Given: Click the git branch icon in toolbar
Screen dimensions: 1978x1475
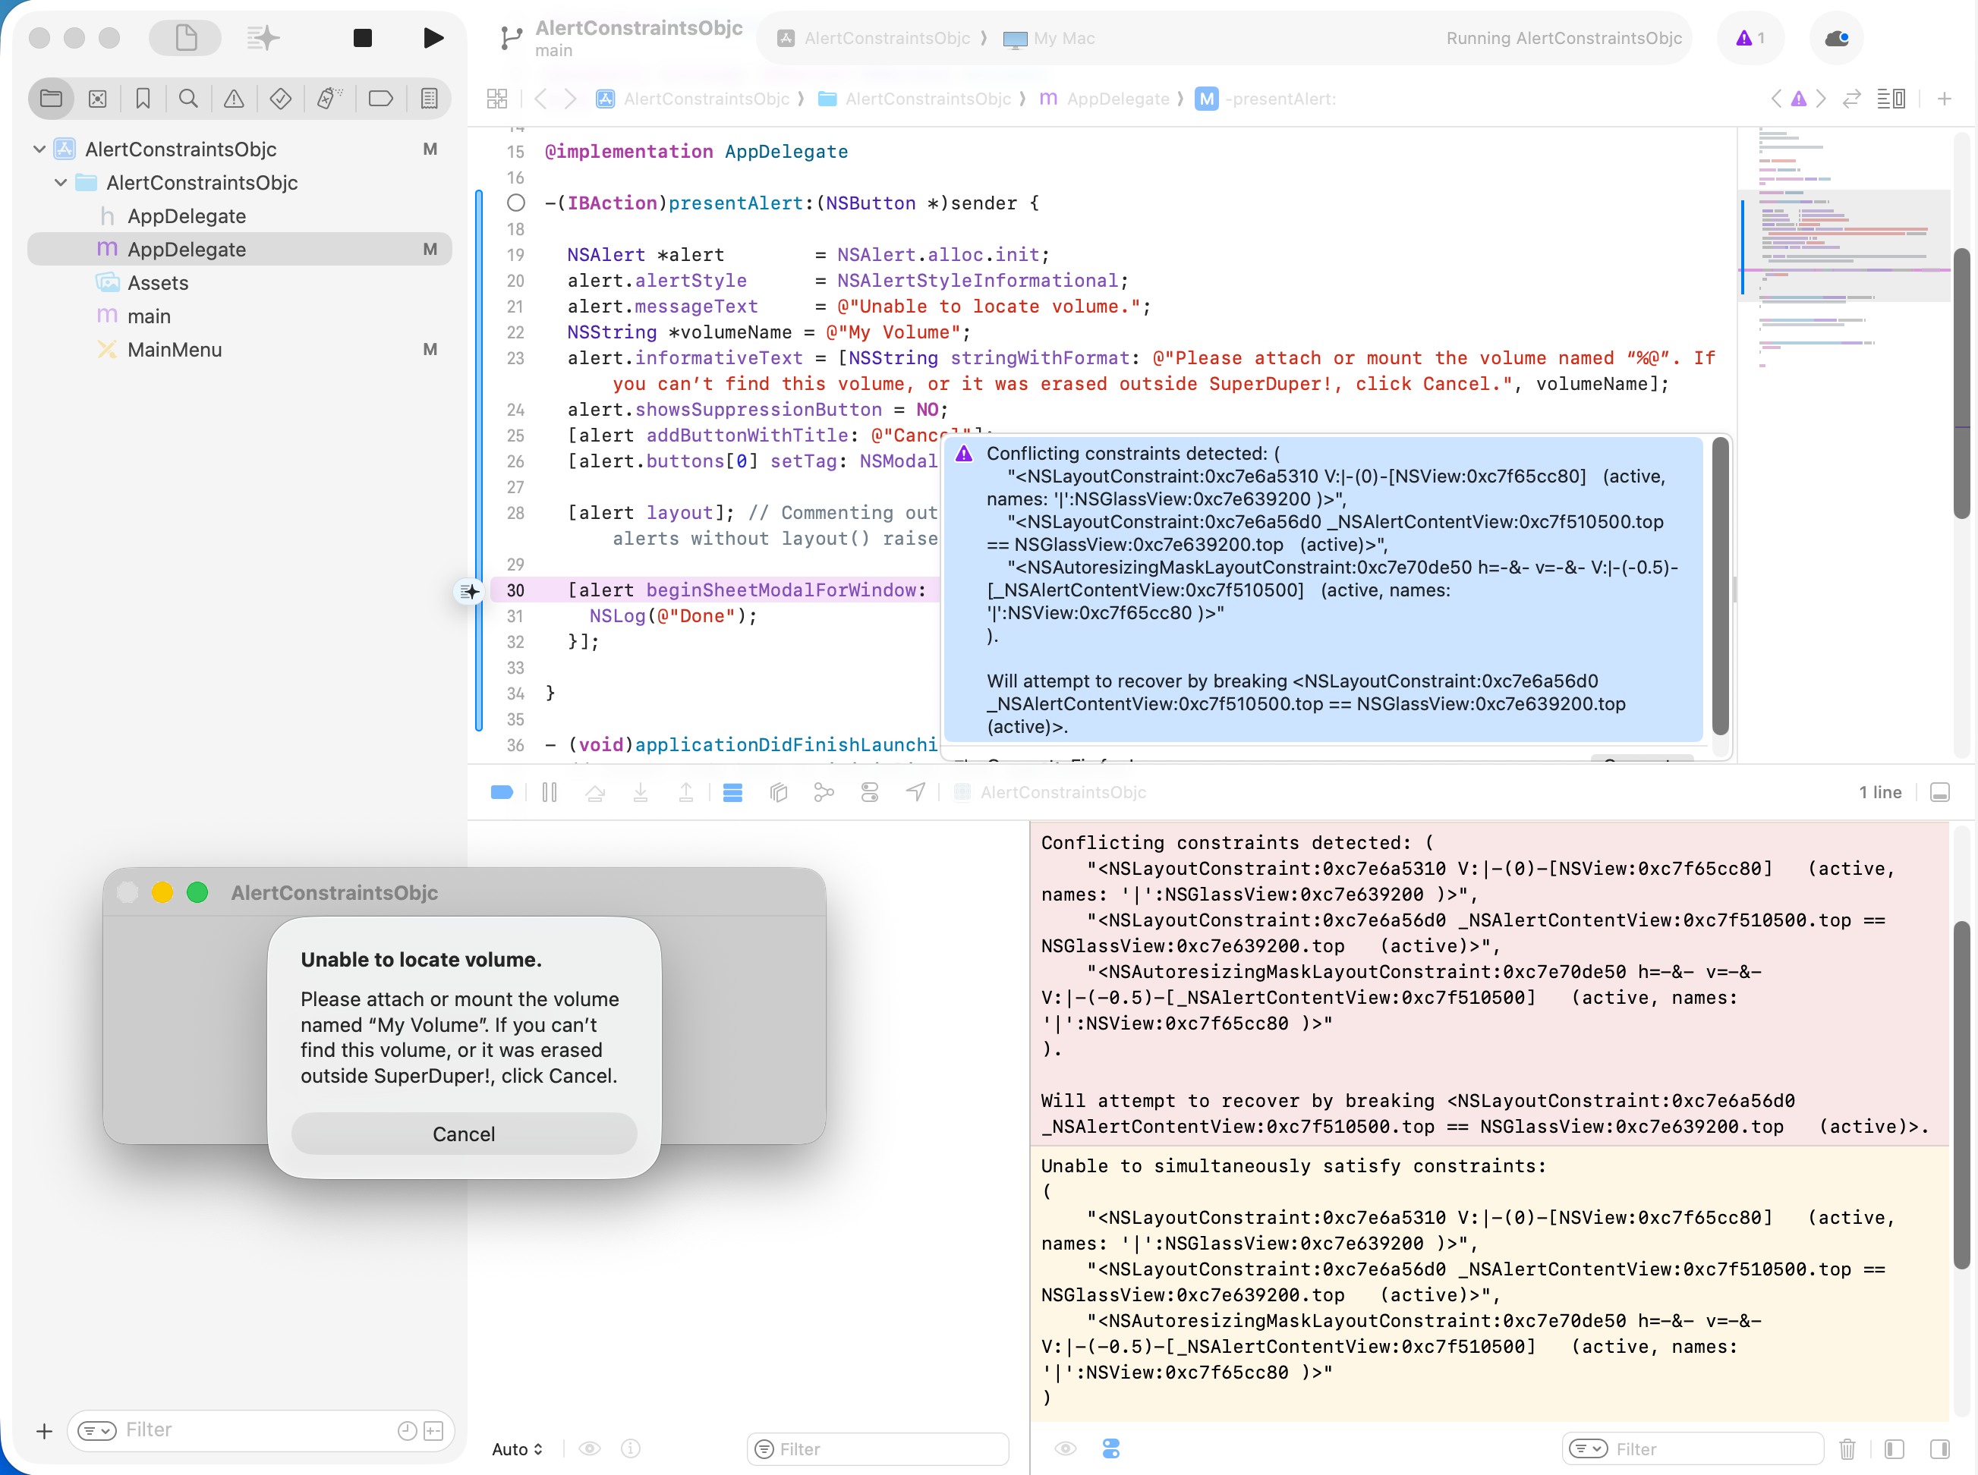Looking at the screenshot, I should click(x=511, y=37).
